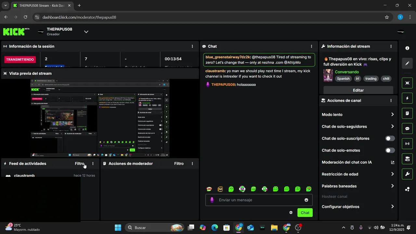Click THEPAPUS08 username in chat

point(223,84)
